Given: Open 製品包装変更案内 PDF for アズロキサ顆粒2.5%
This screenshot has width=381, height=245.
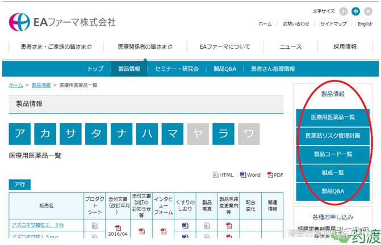Looking at the screenshot, I should pos(229,226).
